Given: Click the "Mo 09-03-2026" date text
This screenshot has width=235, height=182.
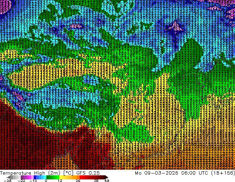Looking at the screenshot, I should pos(157,173).
